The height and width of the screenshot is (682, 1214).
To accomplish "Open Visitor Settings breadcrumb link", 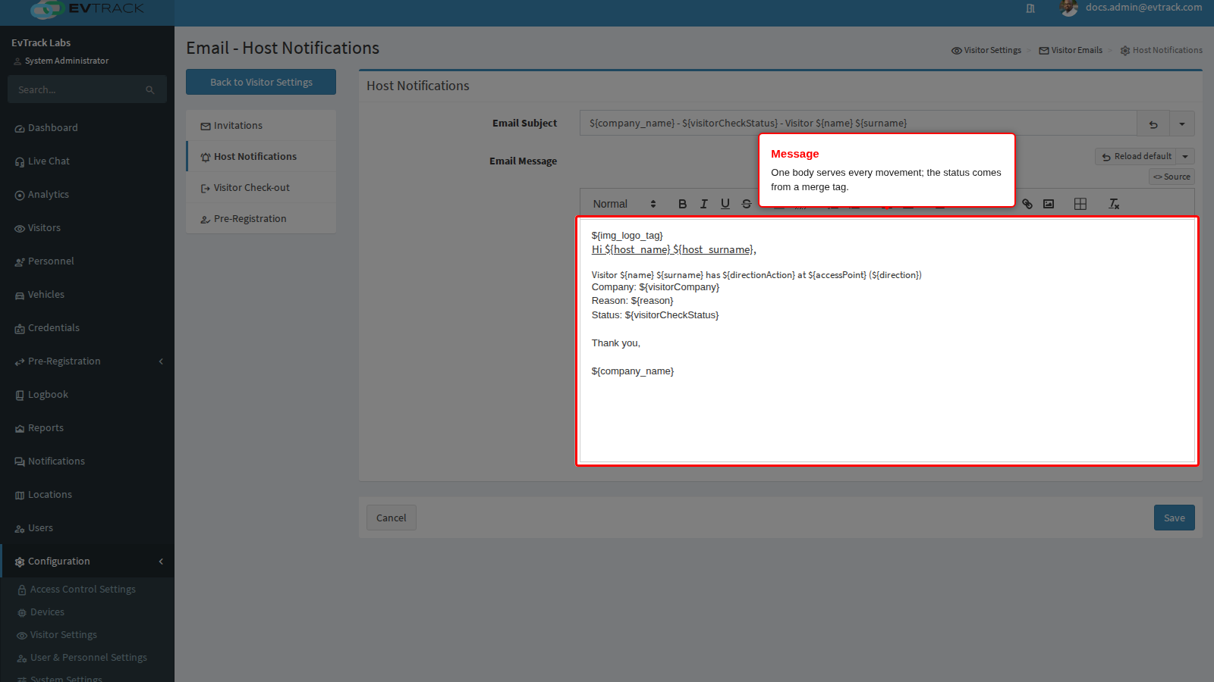I will point(986,50).
